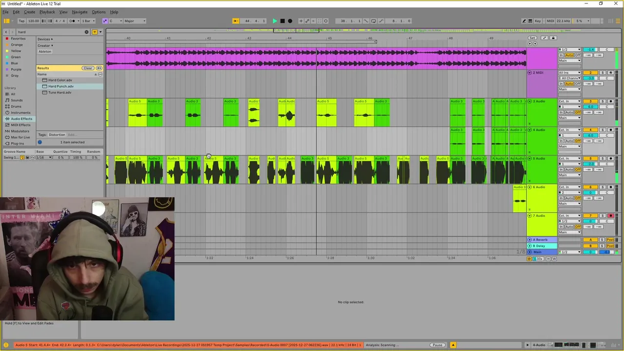This screenshot has height=351, width=624.
Task: Adjust the Main track volume slider
Action: pos(590,252)
